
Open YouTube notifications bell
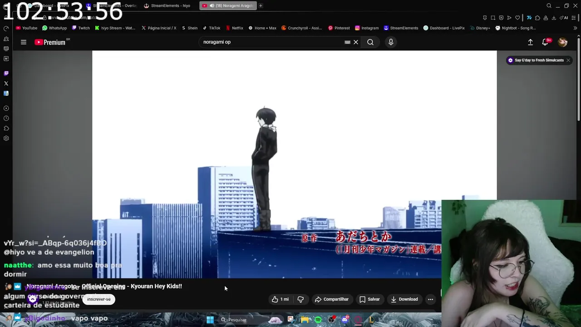click(545, 42)
